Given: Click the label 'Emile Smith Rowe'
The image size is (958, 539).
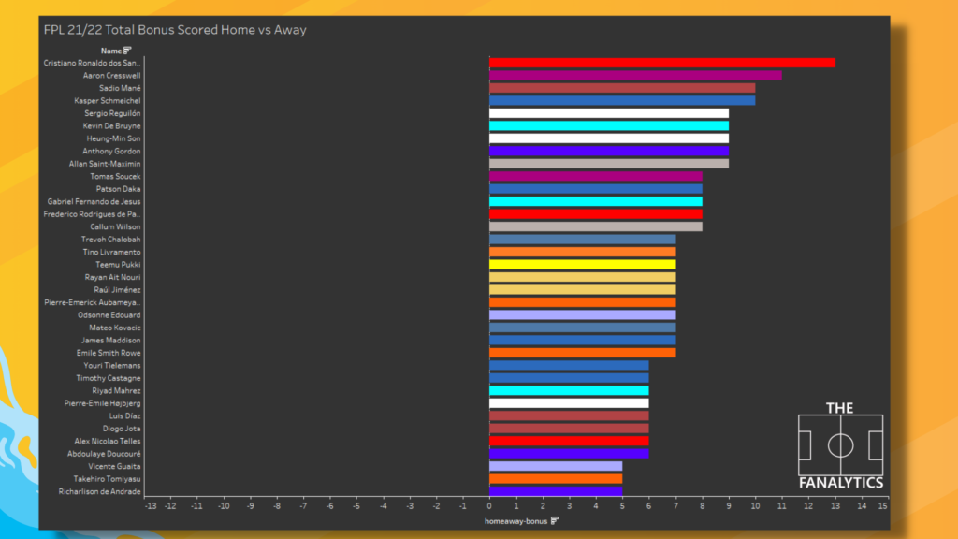Looking at the screenshot, I should (x=109, y=353).
